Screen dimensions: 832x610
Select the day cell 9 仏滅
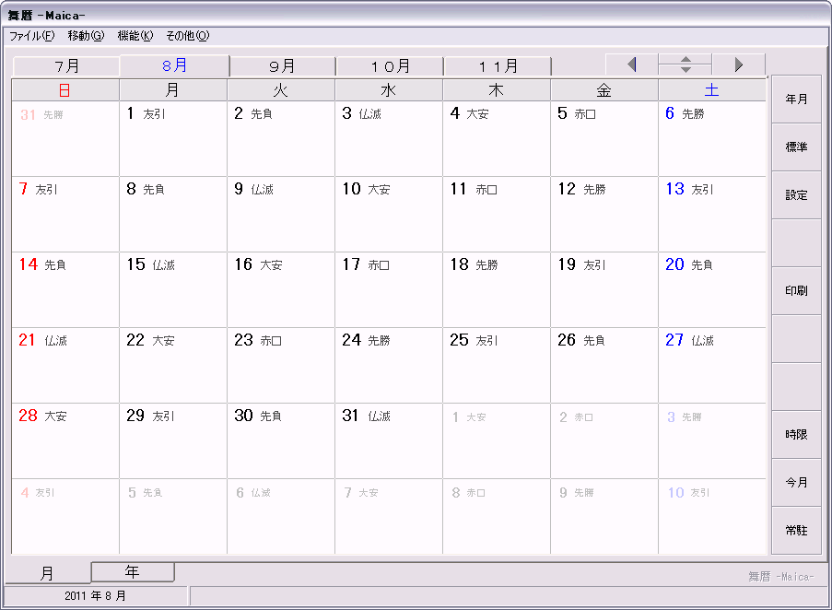pyautogui.click(x=281, y=215)
